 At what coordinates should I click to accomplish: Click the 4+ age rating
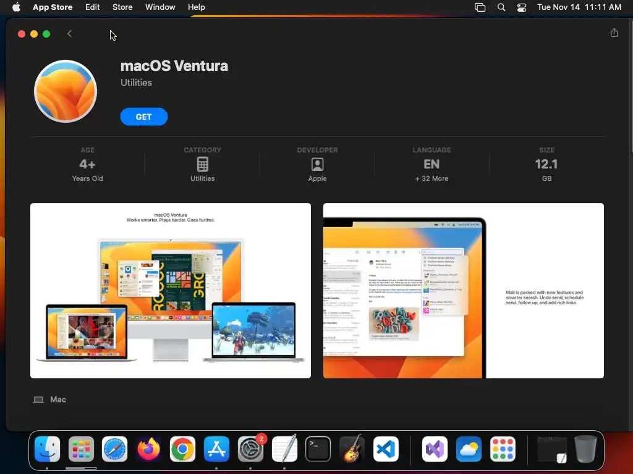point(87,164)
